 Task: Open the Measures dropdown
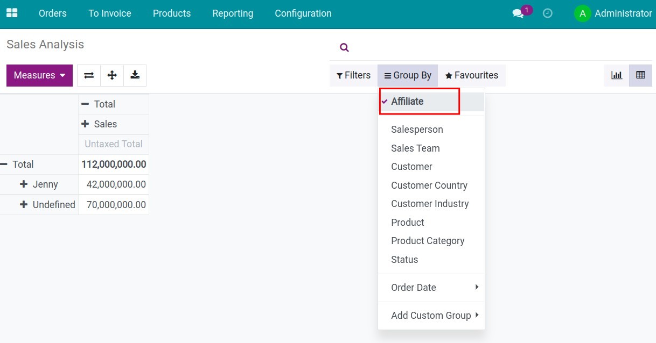39,75
